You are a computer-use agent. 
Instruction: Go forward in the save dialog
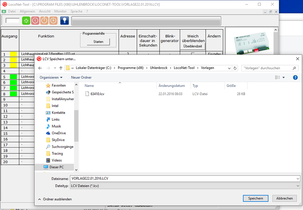tap(48, 68)
